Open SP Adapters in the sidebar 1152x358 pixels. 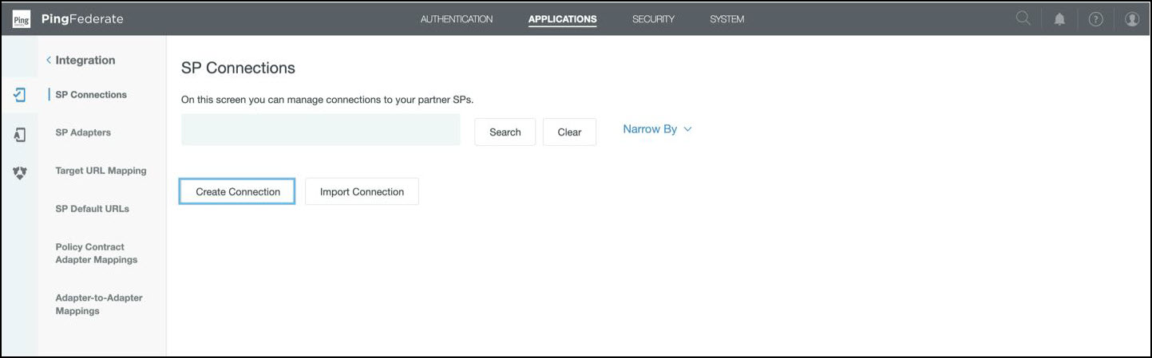tap(83, 133)
